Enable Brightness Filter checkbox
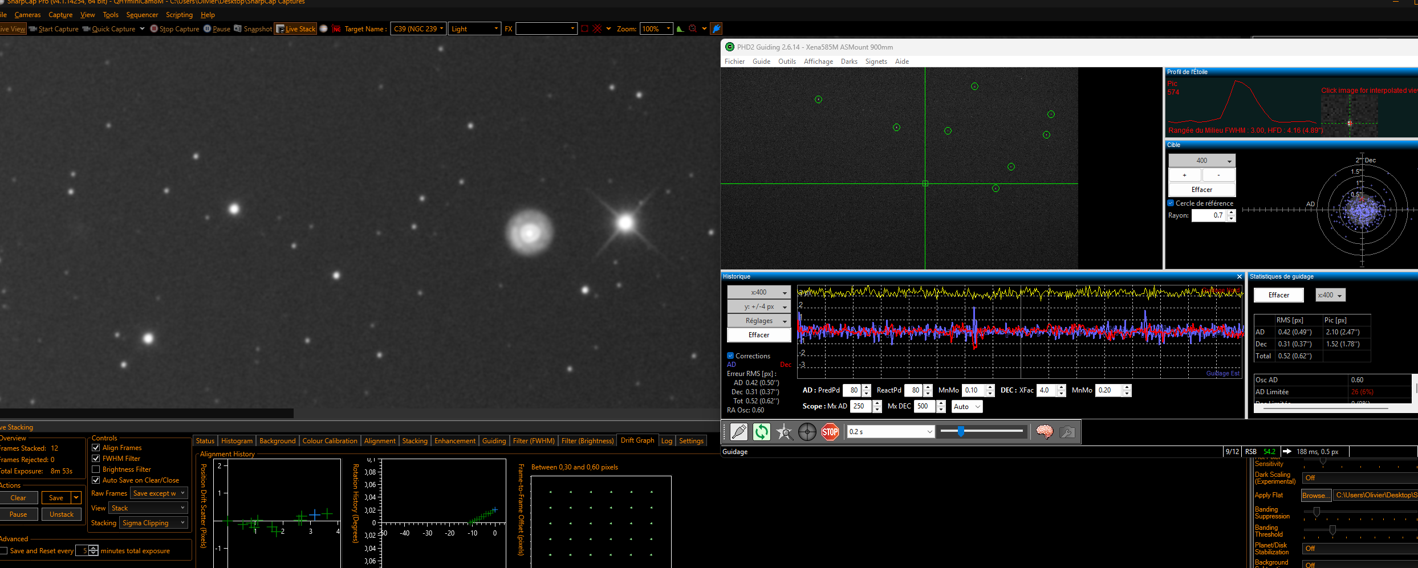Viewport: 1418px width, 568px height. pyautogui.click(x=96, y=469)
